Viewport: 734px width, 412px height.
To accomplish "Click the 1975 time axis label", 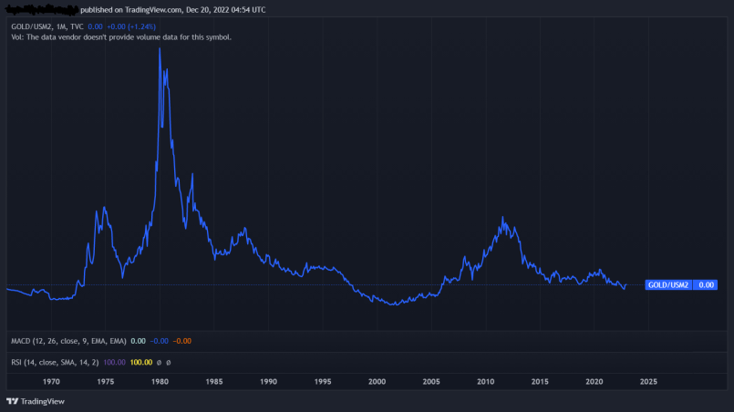I will click(x=106, y=382).
